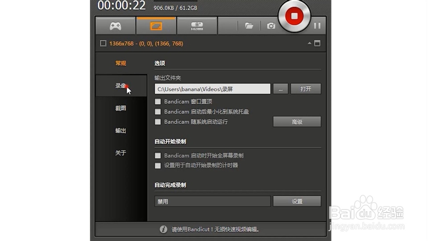This screenshot has width=428, height=241.
Task: Click the 禁用 auto-complete field
Action: coord(212,202)
